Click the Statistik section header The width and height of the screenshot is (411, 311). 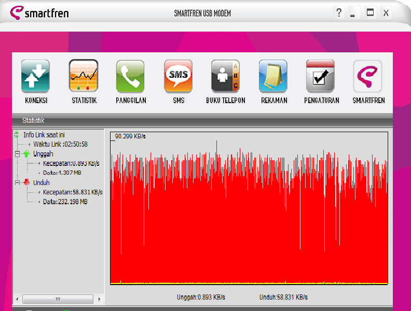pos(33,120)
